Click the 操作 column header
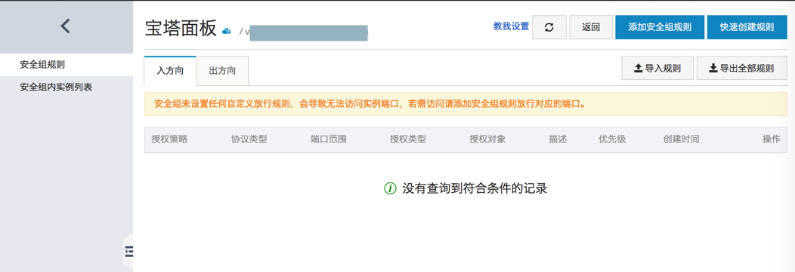 (x=771, y=139)
